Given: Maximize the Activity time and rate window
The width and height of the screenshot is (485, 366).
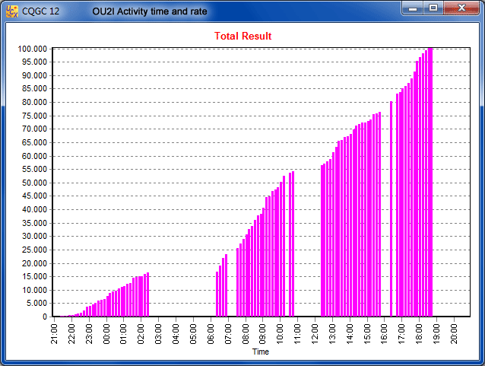Looking at the screenshot, I should click(433, 8).
